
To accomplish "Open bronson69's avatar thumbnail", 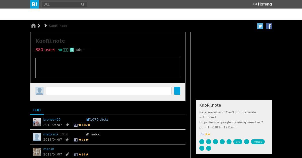I will click(x=37, y=122).
